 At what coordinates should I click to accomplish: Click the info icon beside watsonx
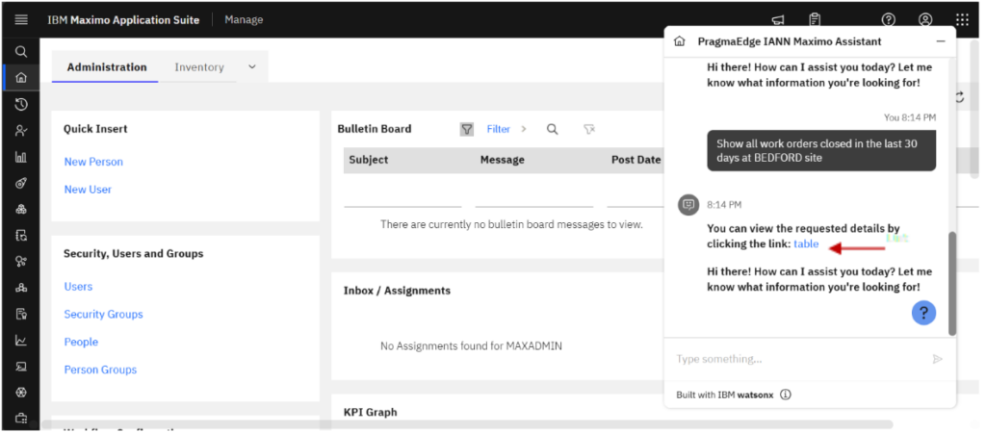tap(786, 395)
